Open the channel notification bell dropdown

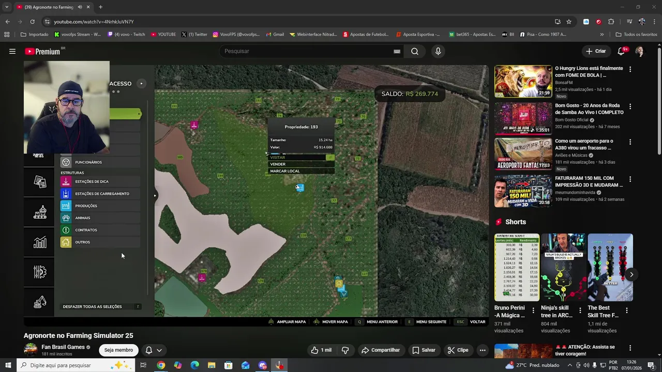pyautogui.click(x=154, y=350)
